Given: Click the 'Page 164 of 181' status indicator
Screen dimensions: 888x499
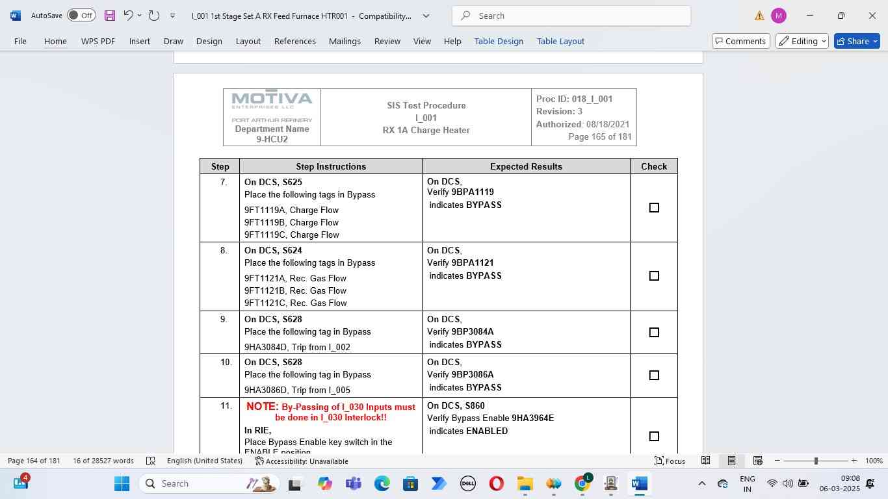Looking at the screenshot, I should tap(34, 461).
